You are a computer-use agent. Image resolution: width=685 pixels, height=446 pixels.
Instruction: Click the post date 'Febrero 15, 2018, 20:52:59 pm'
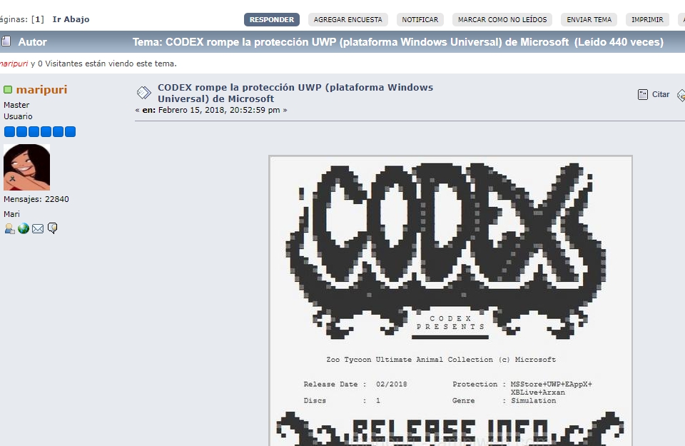219,110
